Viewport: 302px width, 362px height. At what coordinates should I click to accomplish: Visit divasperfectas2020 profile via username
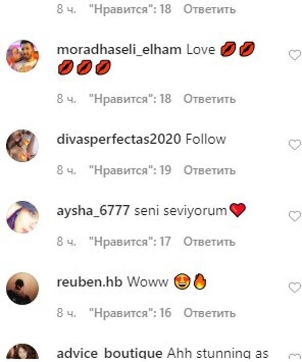[x=119, y=139]
